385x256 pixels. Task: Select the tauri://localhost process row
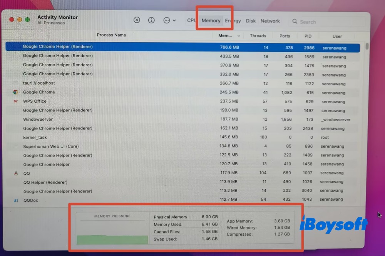(182, 83)
